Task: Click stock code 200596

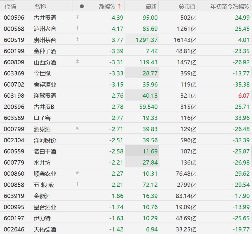Action: (x=14, y=107)
